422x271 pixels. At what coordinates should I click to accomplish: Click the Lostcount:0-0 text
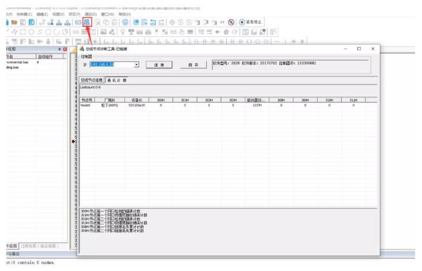(x=90, y=87)
